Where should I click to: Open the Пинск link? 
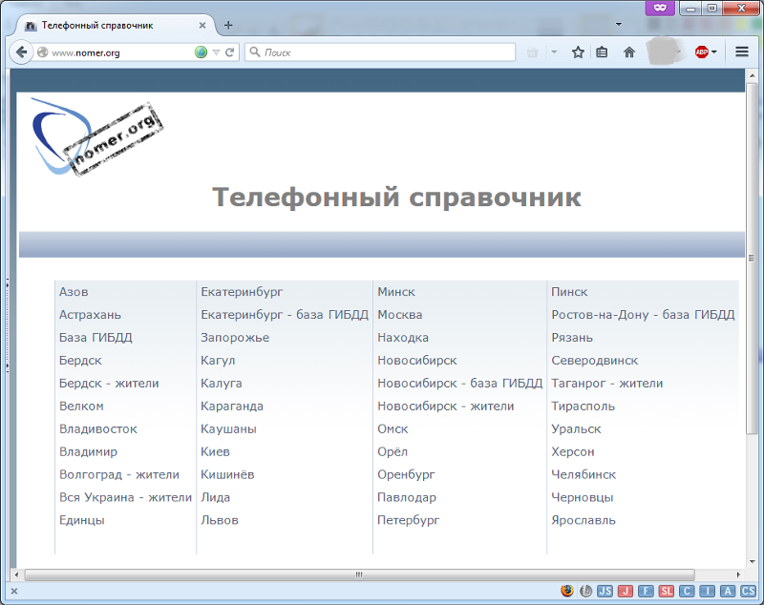point(569,292)
